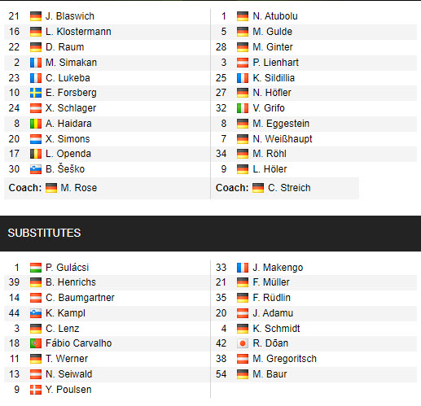Click the Mali flag beside A. Haidara
This screenshot has width=421, height=406.
36,124
